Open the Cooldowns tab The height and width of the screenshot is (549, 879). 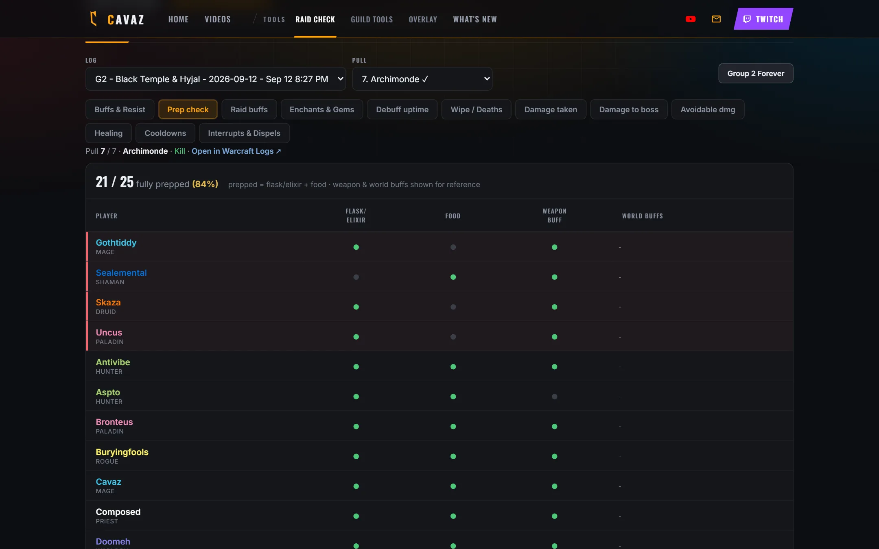165,133
